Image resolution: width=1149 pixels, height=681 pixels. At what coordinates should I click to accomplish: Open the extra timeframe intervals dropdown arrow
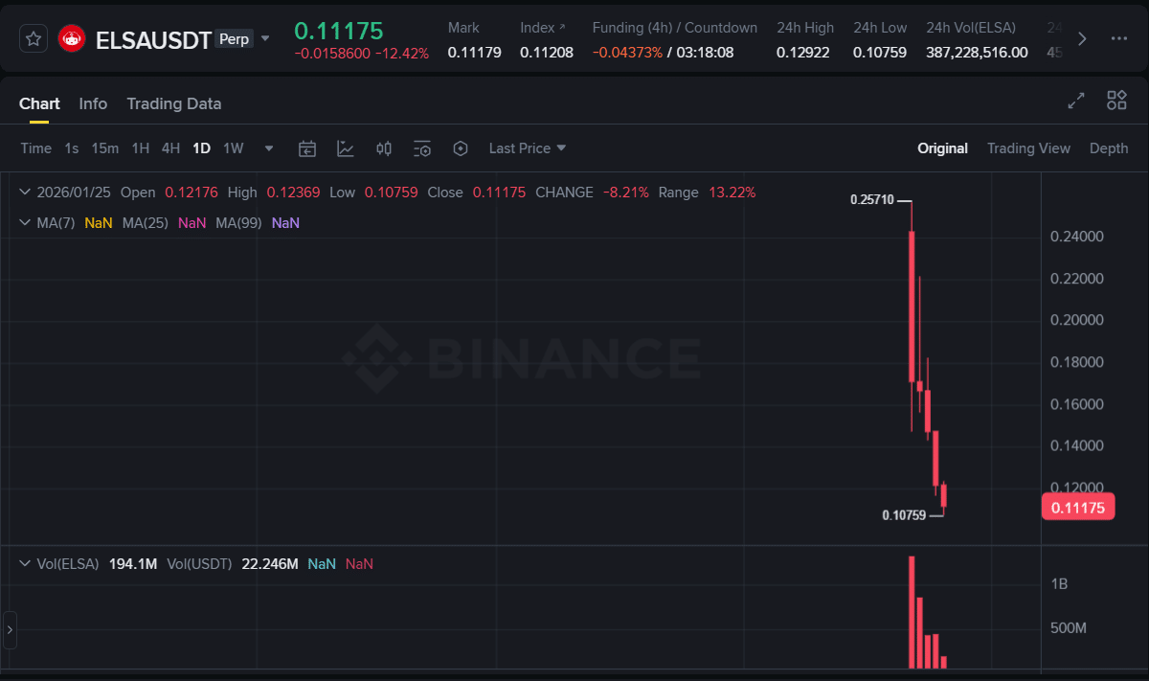point(268,148)
